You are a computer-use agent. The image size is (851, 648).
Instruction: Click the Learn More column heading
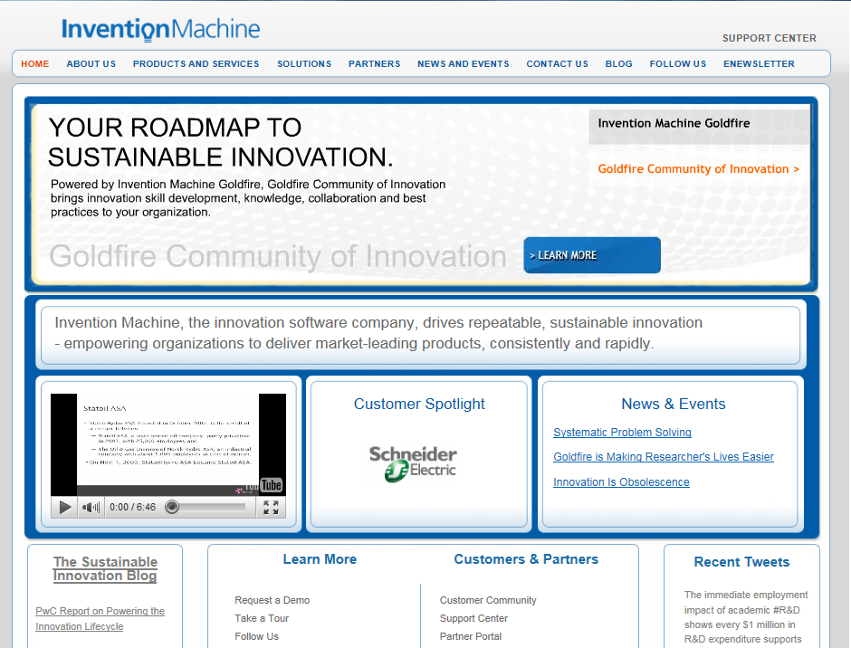click(320, 559)
